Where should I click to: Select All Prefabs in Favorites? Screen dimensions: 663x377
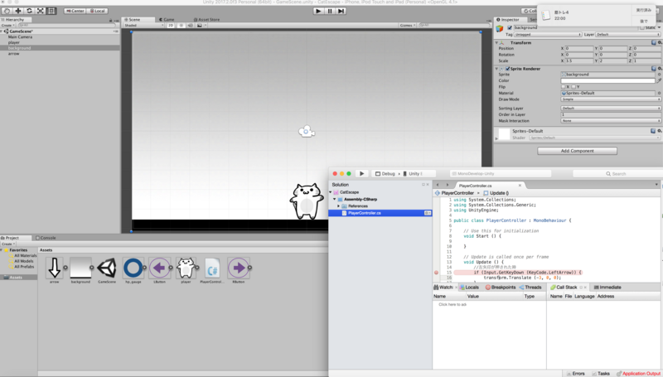coord(23,267)
